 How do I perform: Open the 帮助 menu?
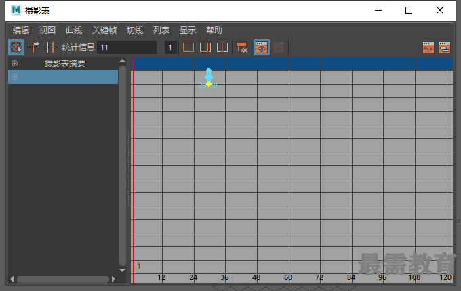click(x=214, y=30)
